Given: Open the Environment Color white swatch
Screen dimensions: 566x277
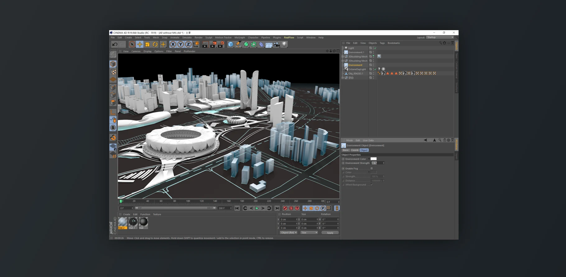Looking at the screenshot, I should pyautogui.click(x=373, y=159).
